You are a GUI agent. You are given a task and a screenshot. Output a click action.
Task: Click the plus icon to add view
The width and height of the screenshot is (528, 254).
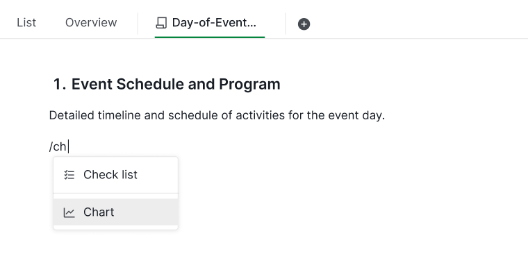pos(304,24)
